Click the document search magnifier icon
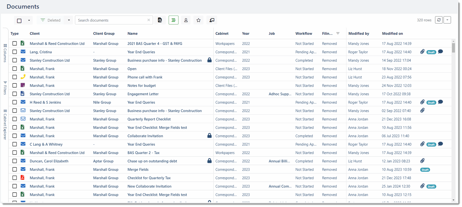 pos(160,20)
